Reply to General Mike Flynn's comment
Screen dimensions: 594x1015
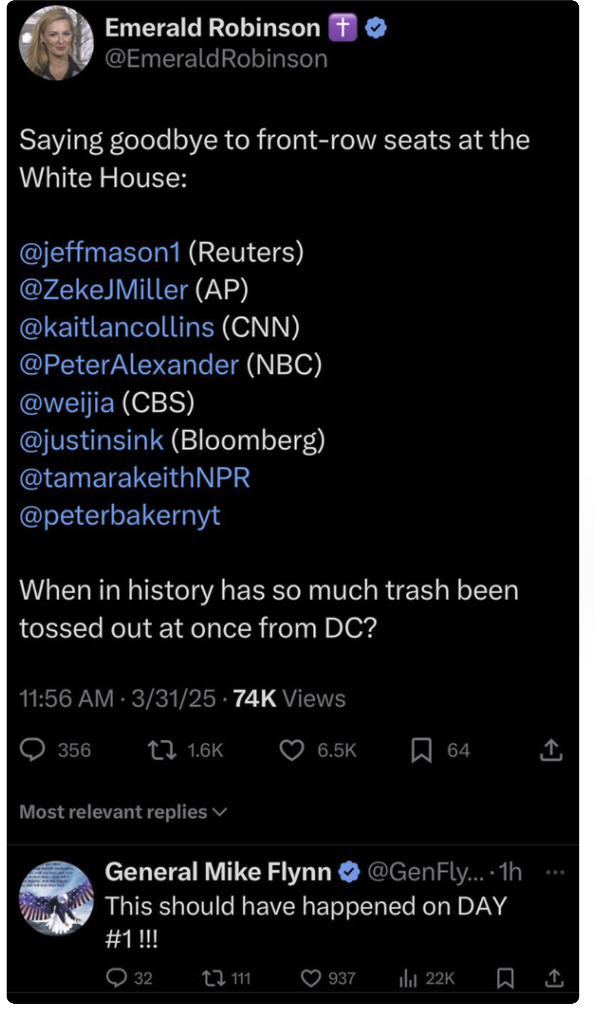[x=116, y=978]
